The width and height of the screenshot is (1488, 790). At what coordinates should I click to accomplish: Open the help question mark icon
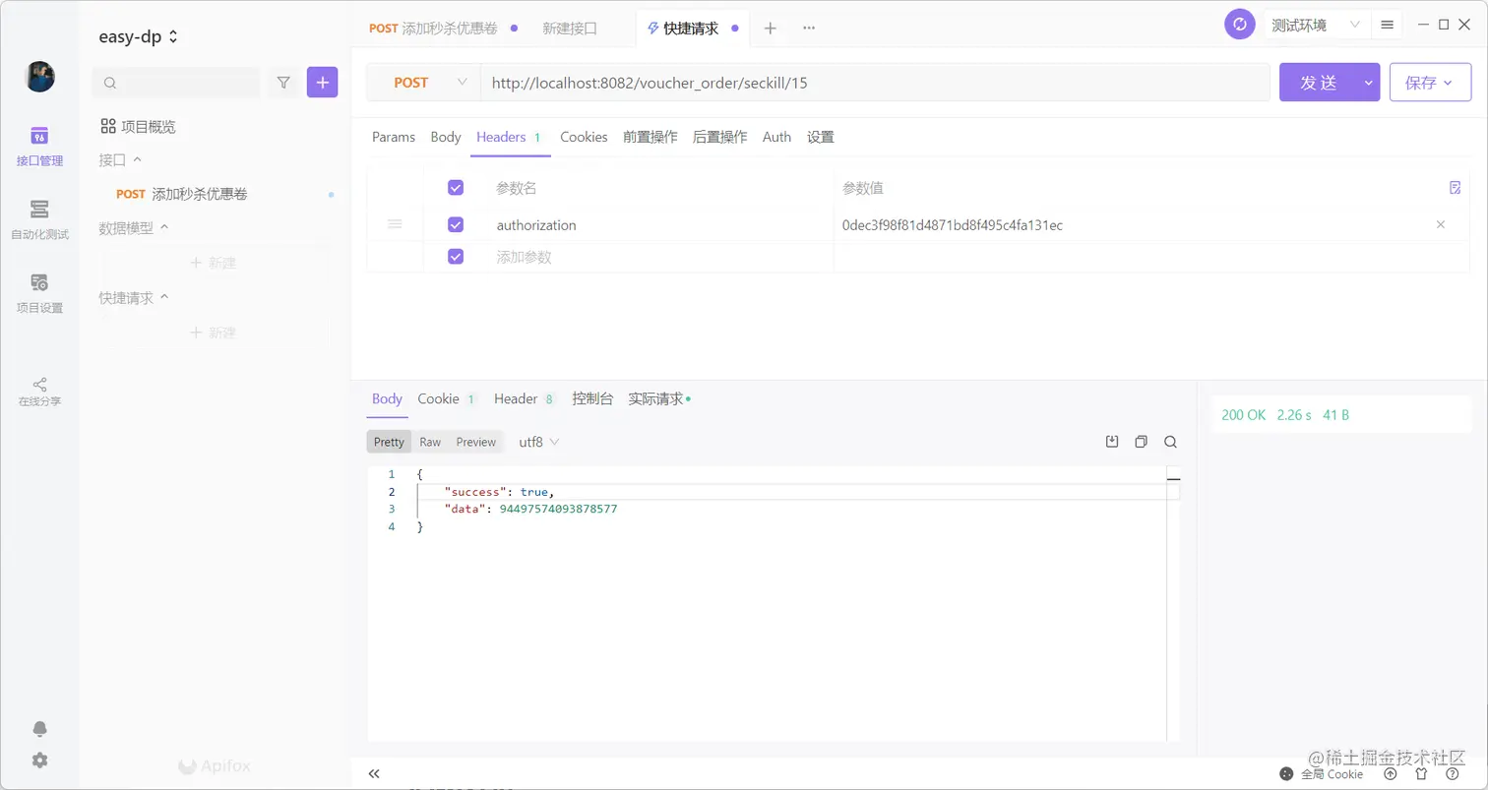point(1452,774)
